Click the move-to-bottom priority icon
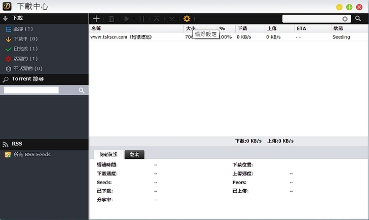The height and width of the screenshot is (220, 369). (x=172, y=19)
